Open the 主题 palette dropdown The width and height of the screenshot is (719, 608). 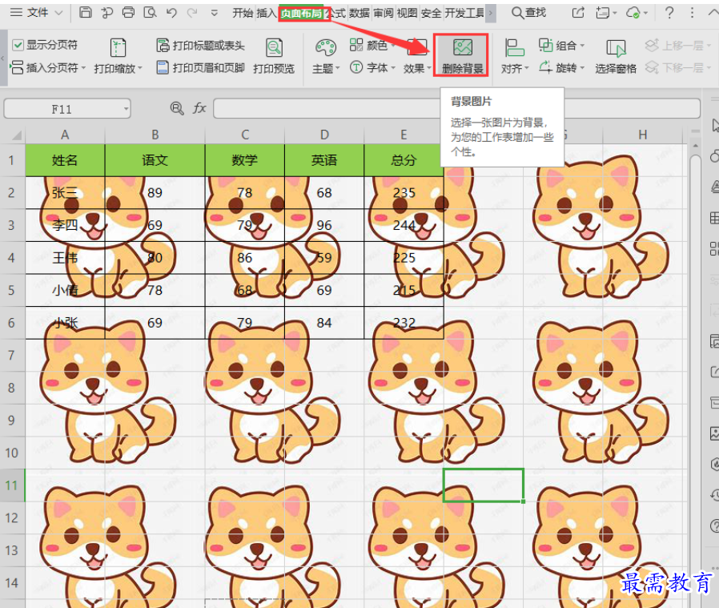click(326, 56)
